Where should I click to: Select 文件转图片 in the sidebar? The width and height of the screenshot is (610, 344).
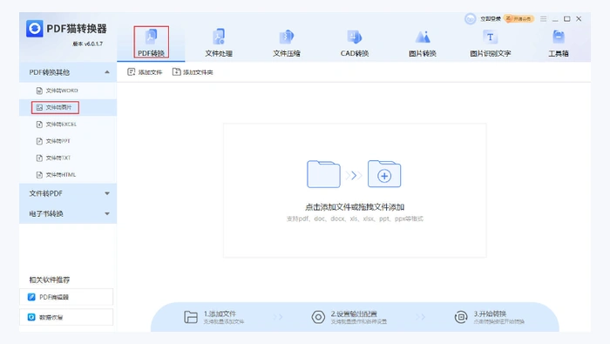tap(68, 107)
